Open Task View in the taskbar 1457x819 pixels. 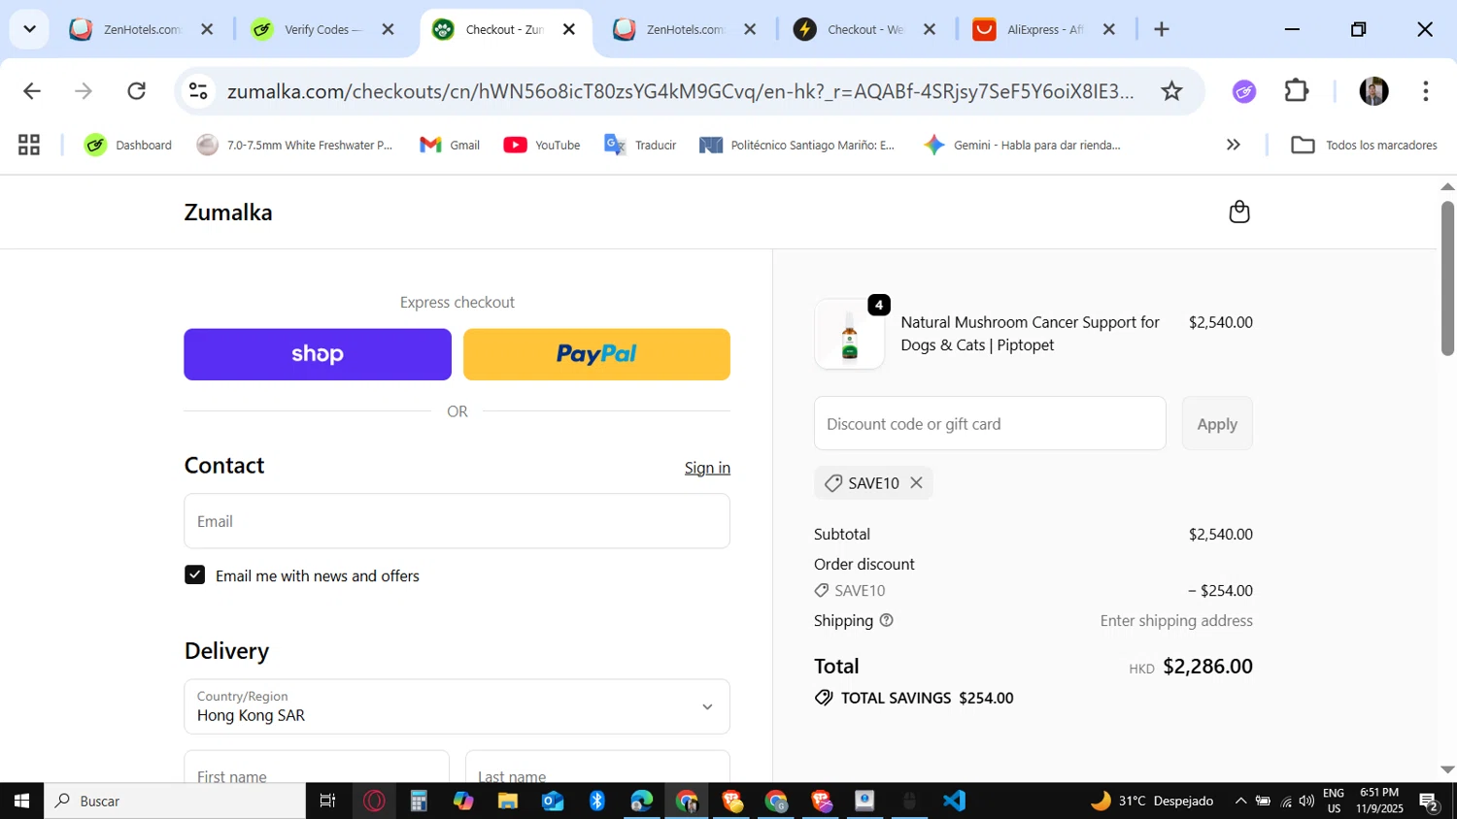(327, 801)
